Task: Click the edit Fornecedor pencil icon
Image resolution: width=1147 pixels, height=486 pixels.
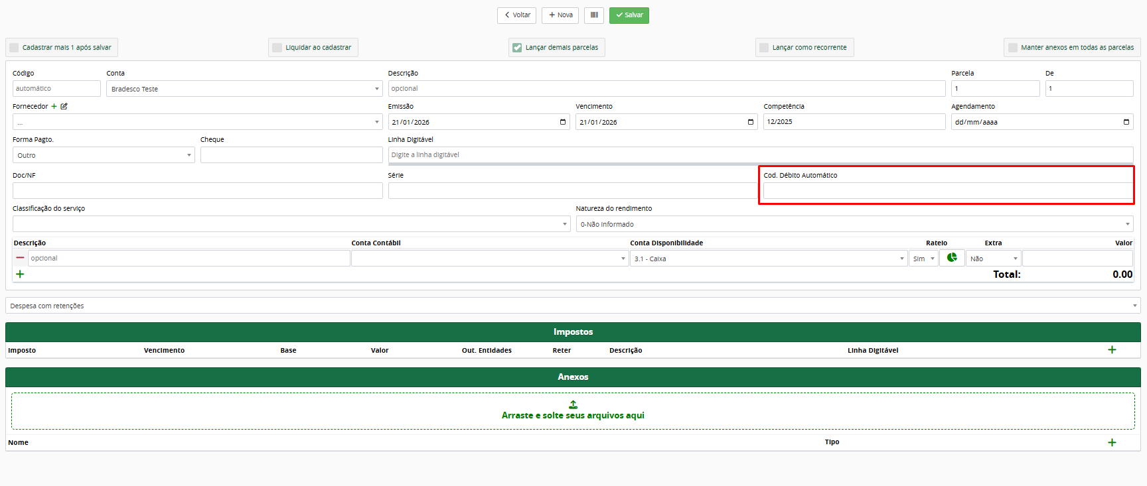Action: (64, 106)
